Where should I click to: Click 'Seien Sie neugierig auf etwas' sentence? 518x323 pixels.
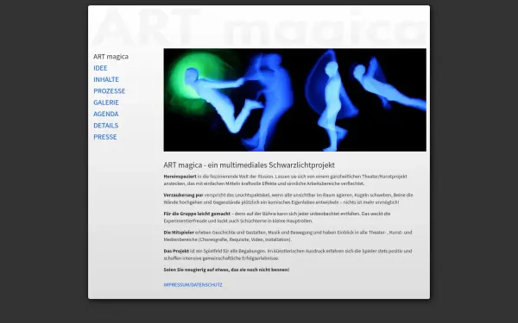coord(226,270)
